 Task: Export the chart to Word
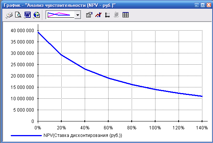point(27,15)
